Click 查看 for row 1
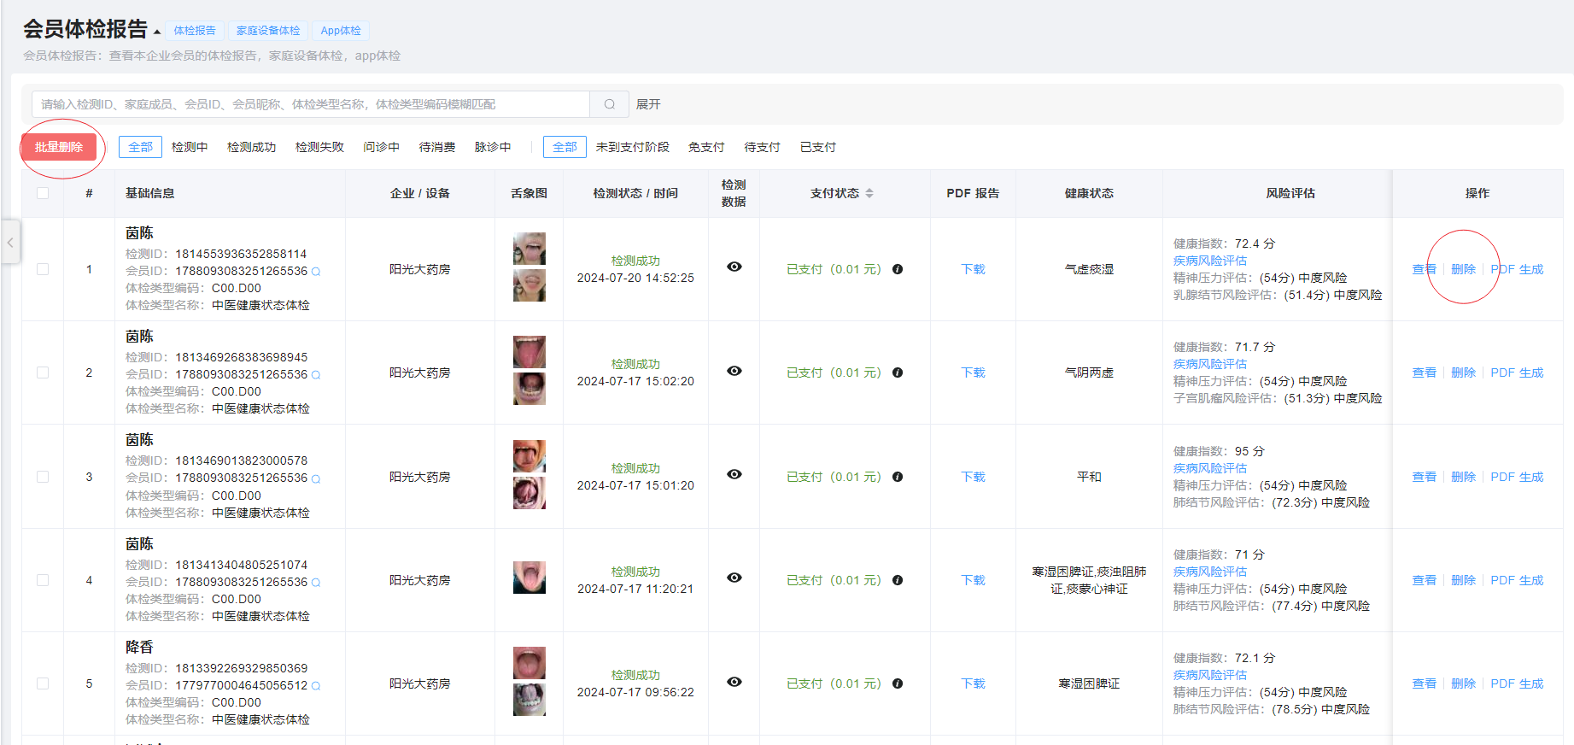 point(1424,269)
